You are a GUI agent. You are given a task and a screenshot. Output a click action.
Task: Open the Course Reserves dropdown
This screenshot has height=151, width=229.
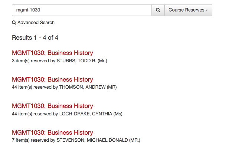[188, 10]
